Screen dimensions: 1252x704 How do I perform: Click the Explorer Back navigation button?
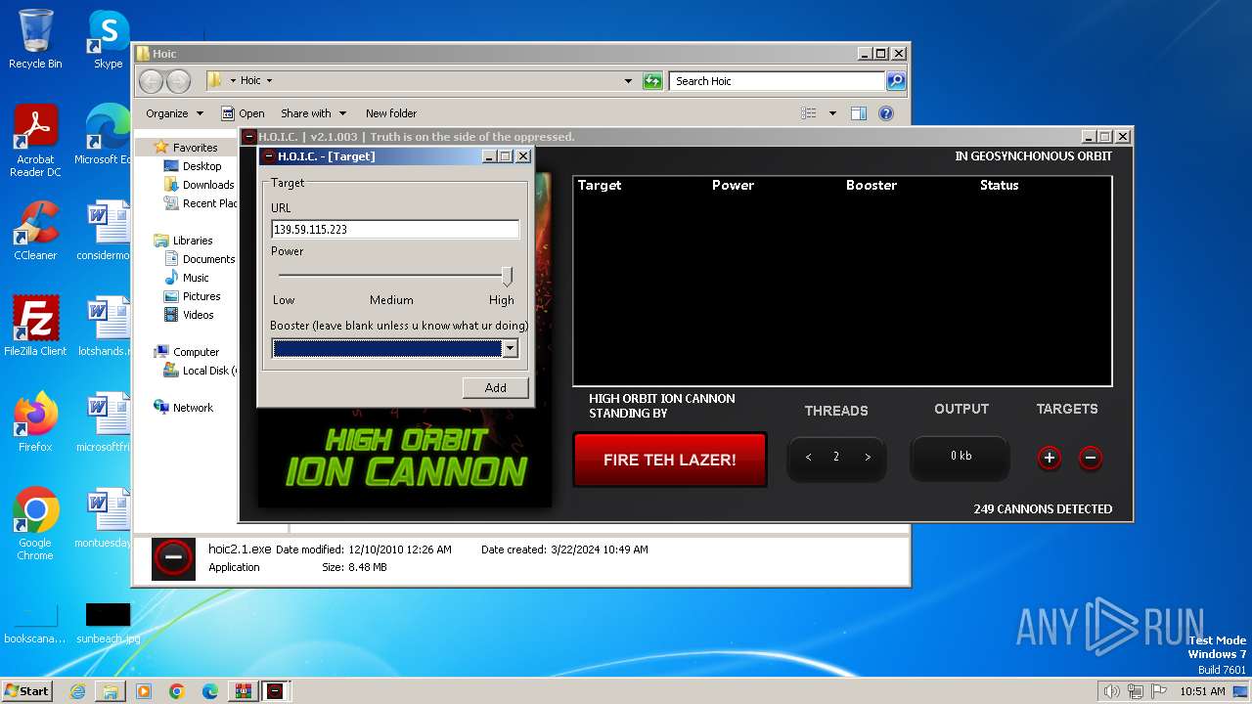151,81
